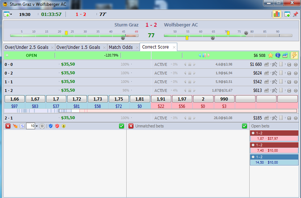Screen dimensions: 301x198
Task: Click the 990 lay price button
Action: [x=224, y=99]
